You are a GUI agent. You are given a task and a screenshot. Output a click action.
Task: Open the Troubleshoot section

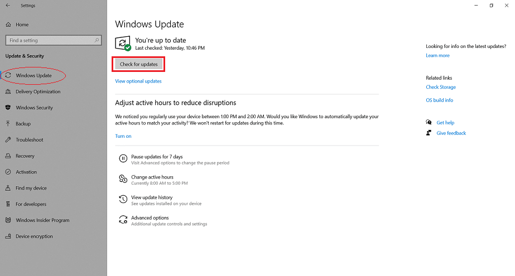[29, 140]
